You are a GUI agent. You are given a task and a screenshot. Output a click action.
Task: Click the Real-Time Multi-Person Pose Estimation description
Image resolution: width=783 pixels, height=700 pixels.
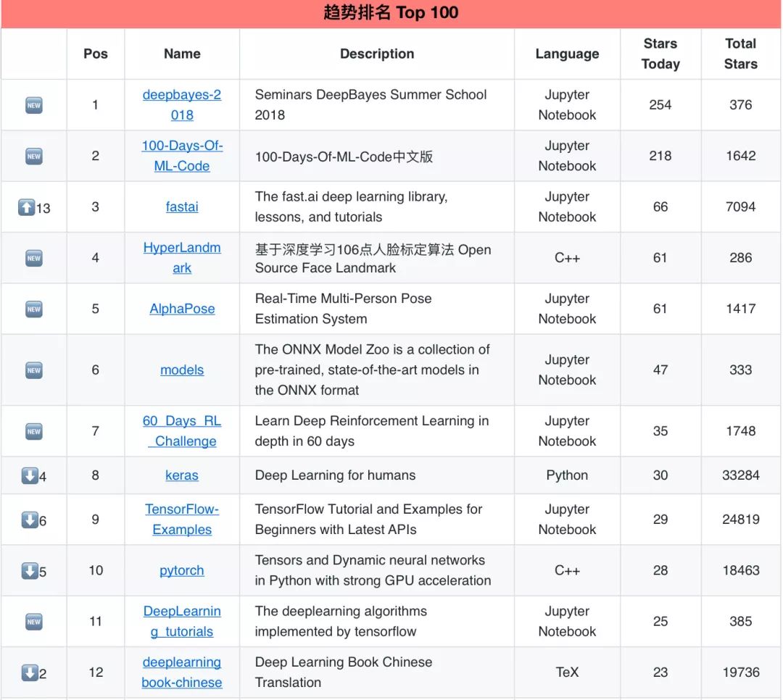coord(343,309)
